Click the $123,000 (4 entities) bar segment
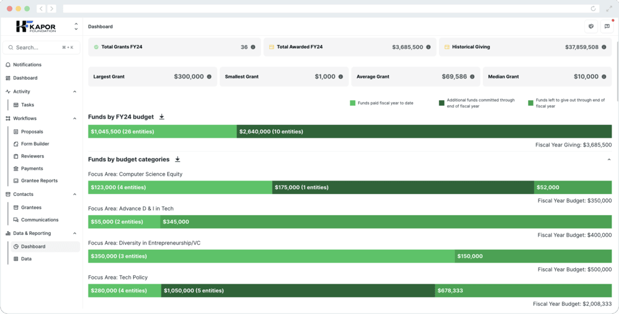The width and height of the screenshot is (619, 314). 180,187
